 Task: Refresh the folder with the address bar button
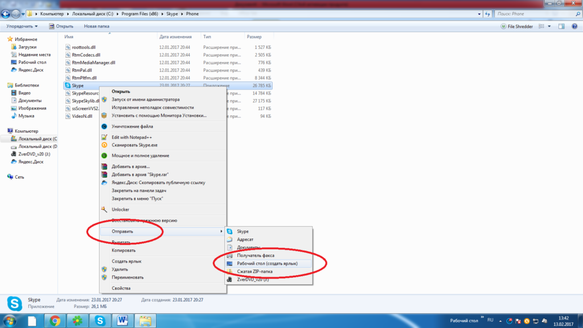[x=487, y=14]
